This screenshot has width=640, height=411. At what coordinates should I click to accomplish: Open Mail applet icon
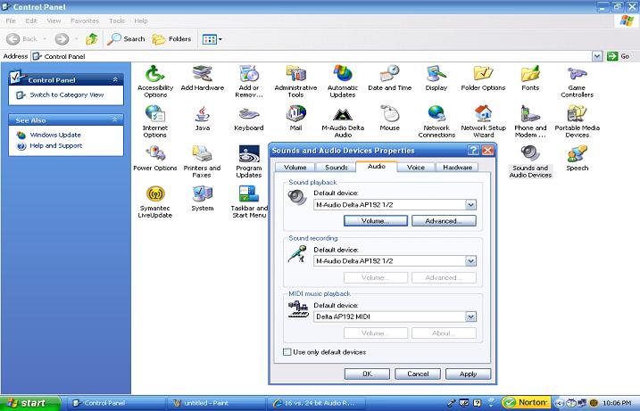[296, 118]
